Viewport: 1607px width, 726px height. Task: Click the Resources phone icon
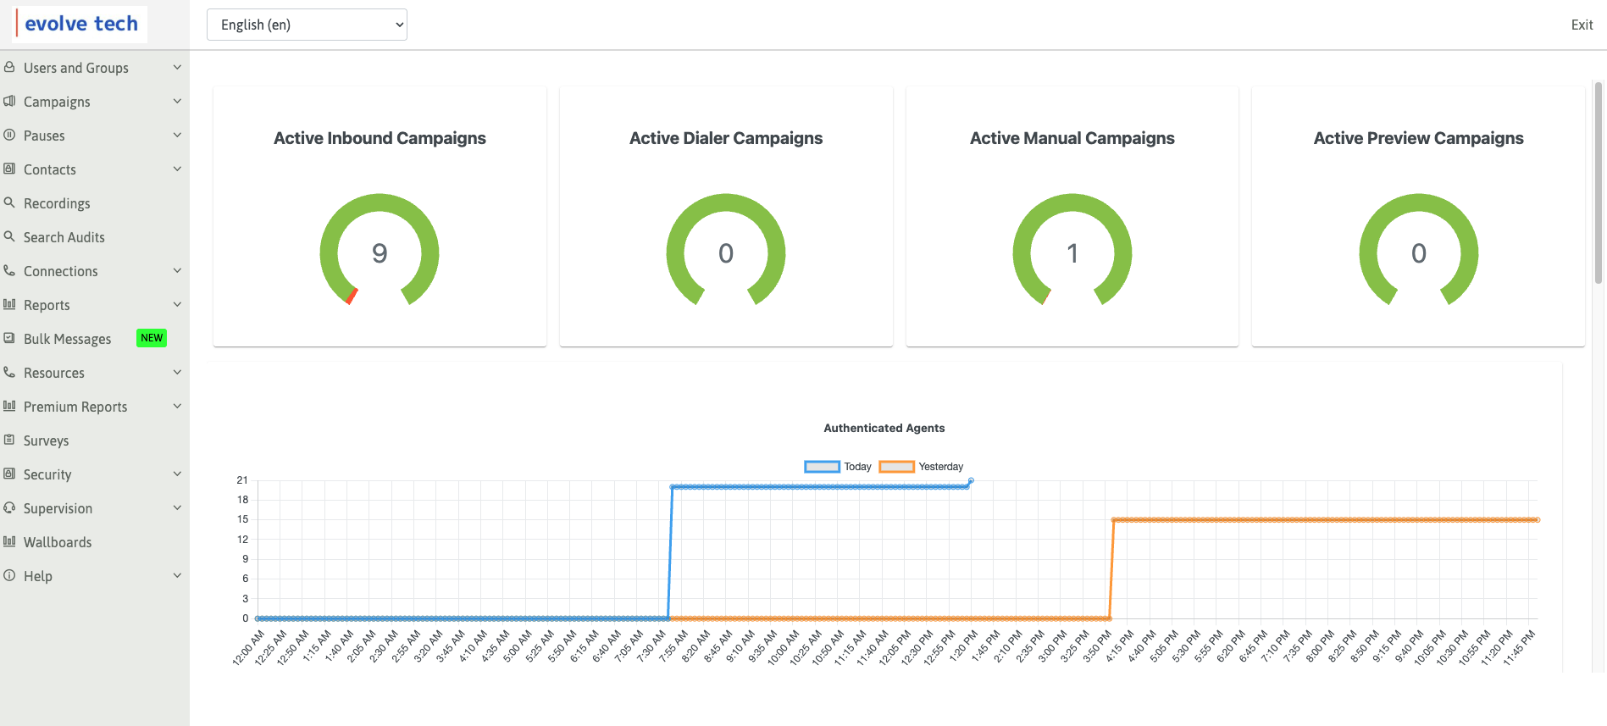[9, 372]
